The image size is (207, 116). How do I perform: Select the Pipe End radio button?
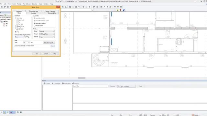tap(17, 24)
